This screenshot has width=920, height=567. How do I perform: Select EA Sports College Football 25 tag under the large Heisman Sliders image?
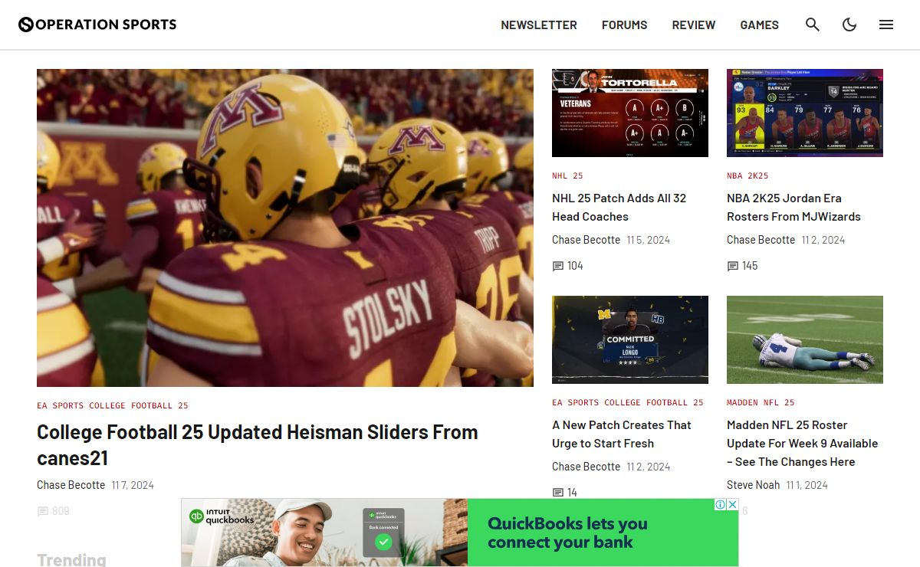click(113, 405)
